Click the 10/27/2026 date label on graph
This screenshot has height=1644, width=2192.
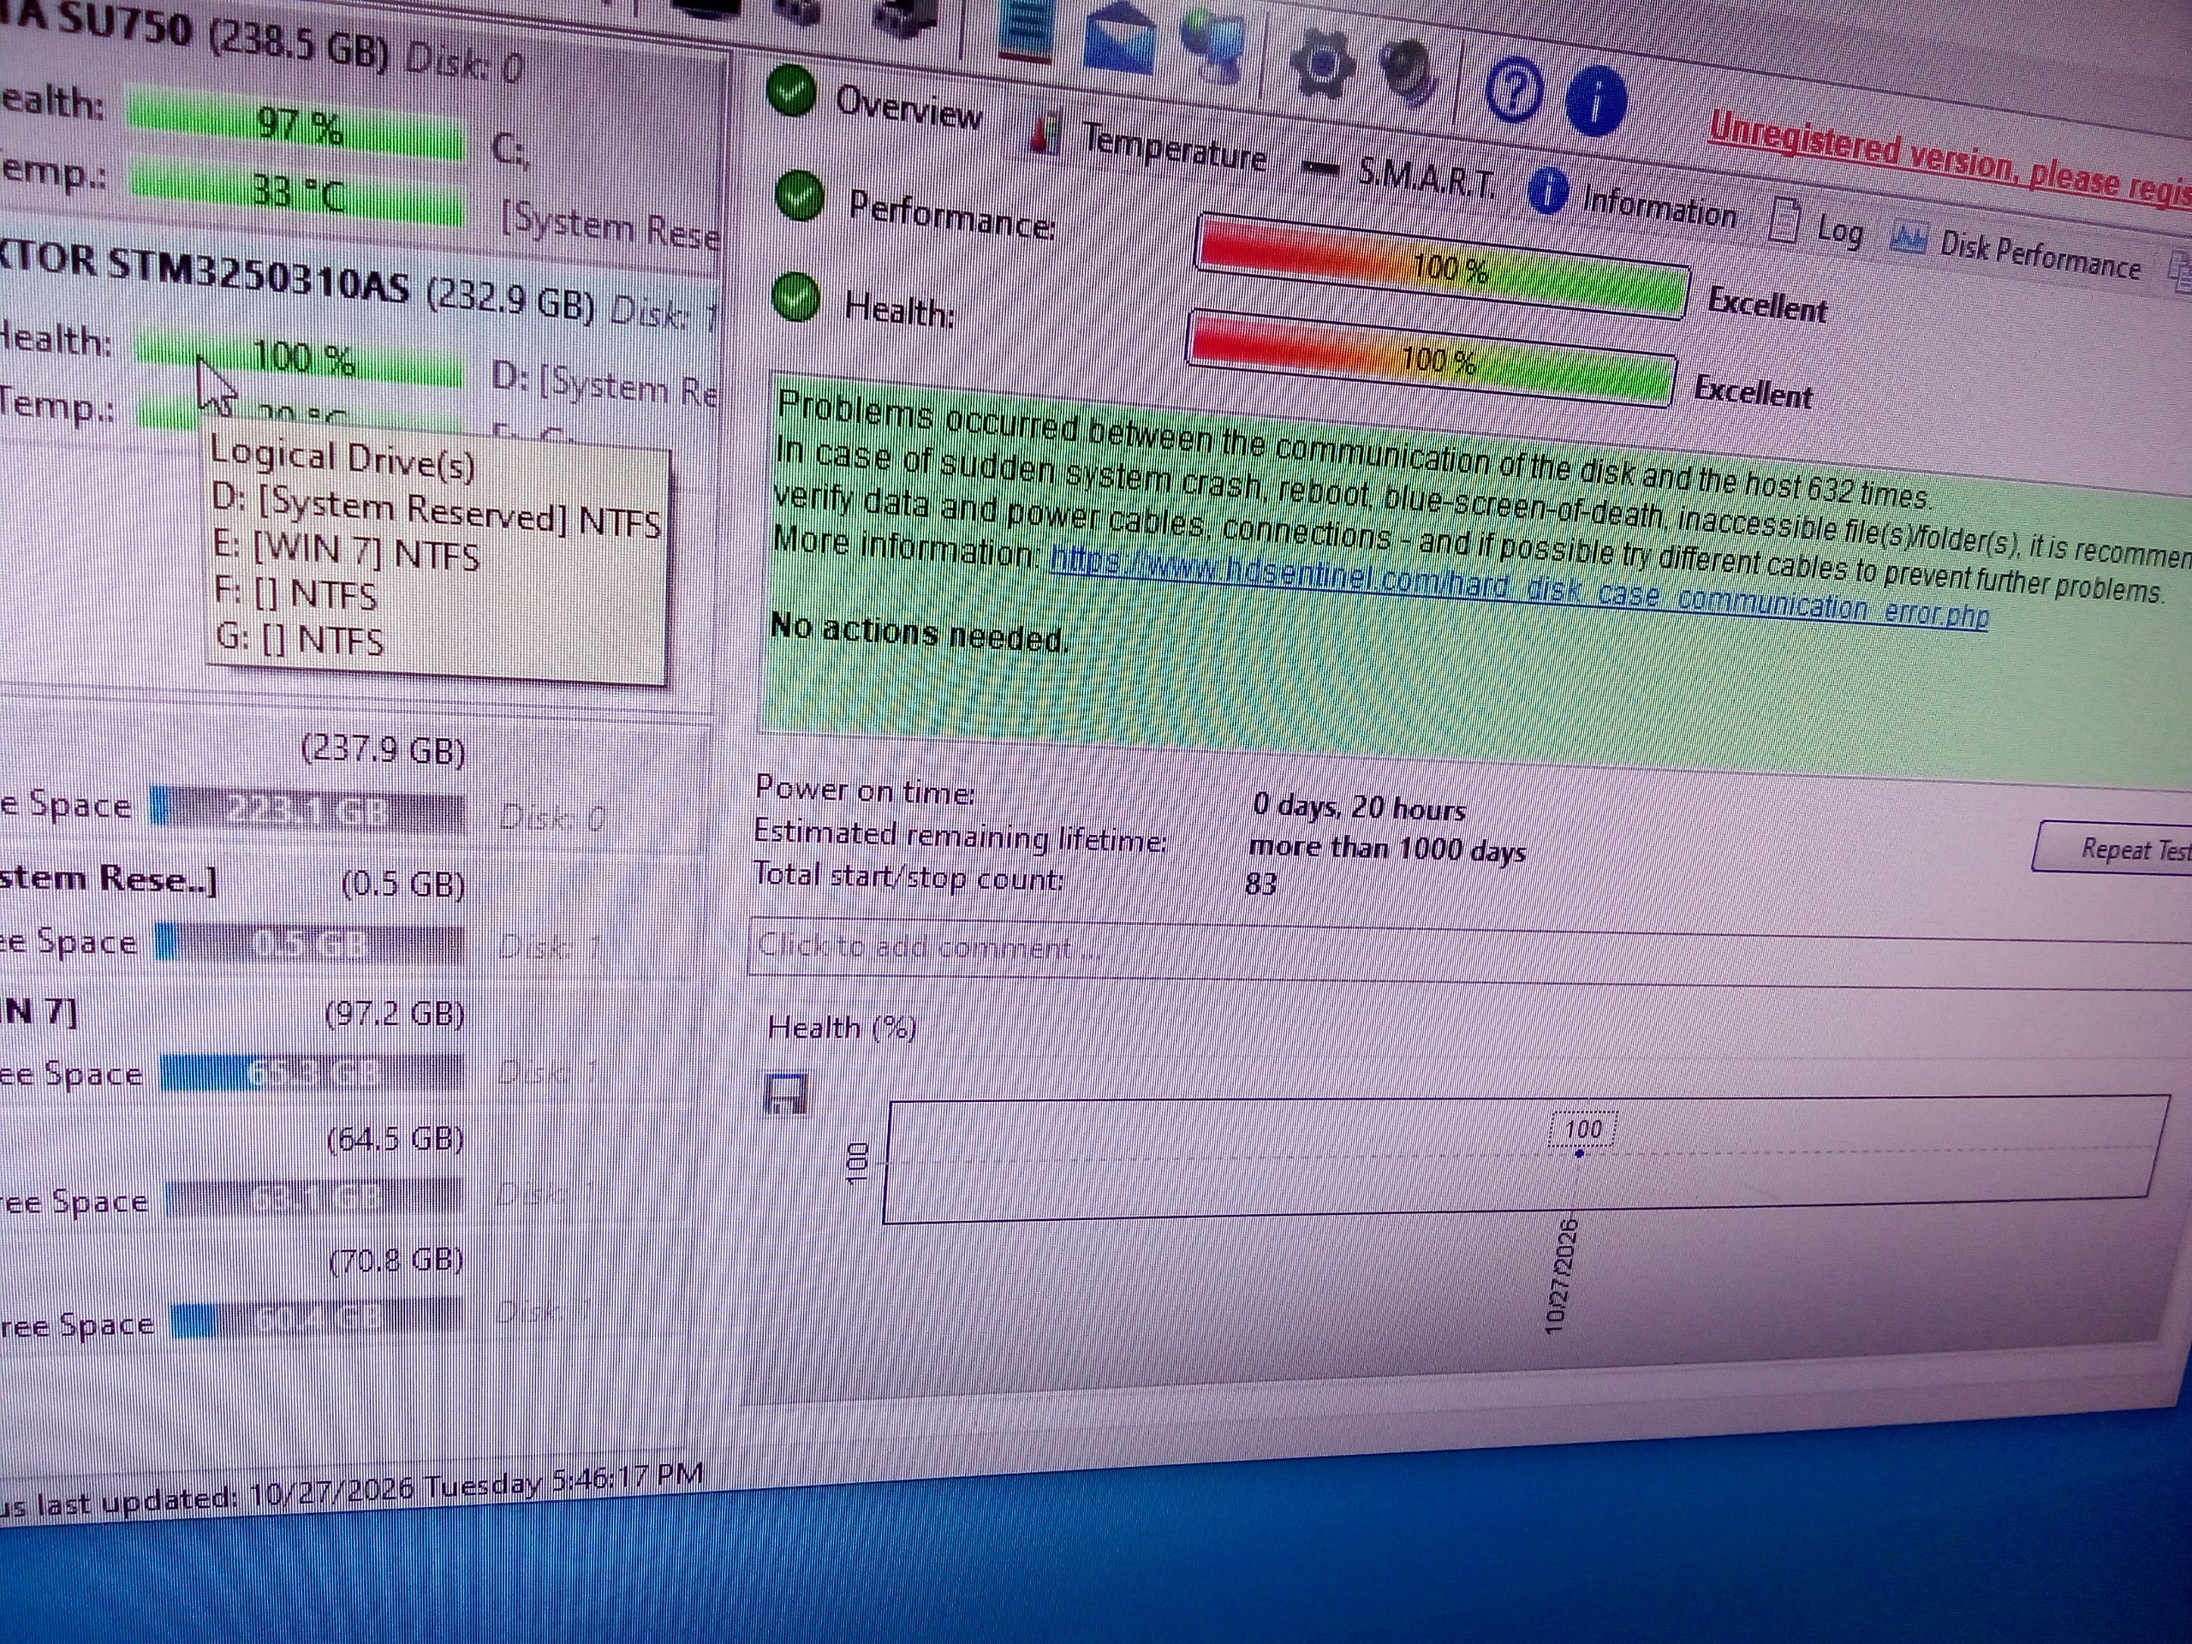pos(1562,1278)
